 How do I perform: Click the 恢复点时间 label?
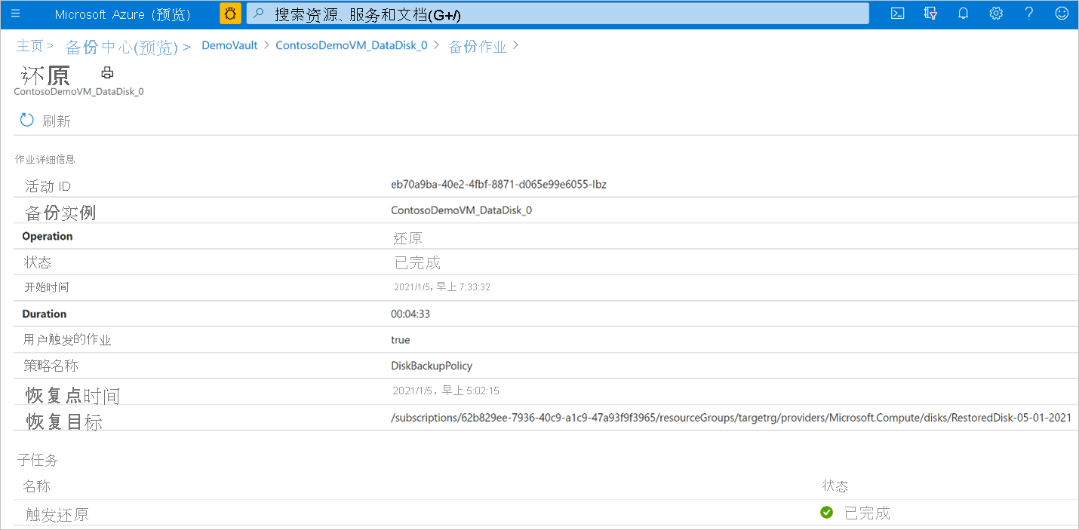[72, 396]
